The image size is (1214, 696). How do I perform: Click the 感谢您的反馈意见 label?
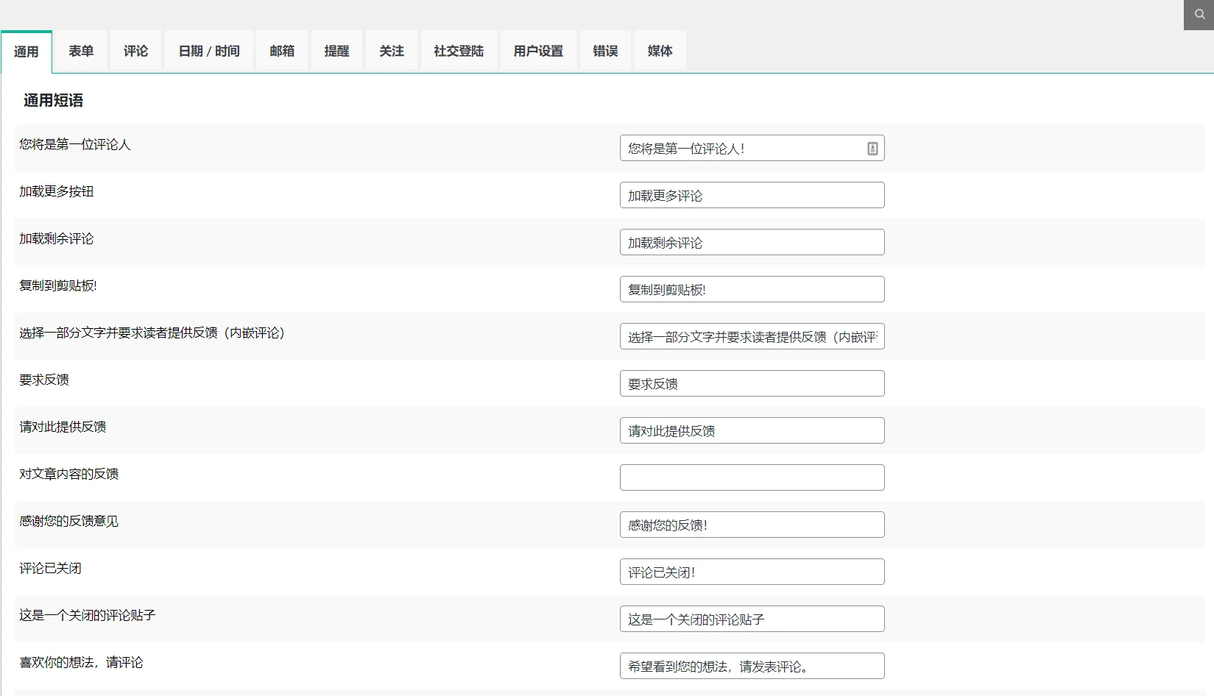69,521
